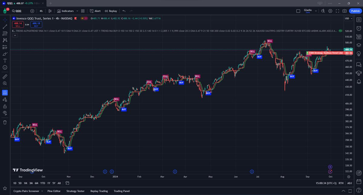Open the chats panel icon
This screenshot has width=363, height=195.
(x=359, y=65)
